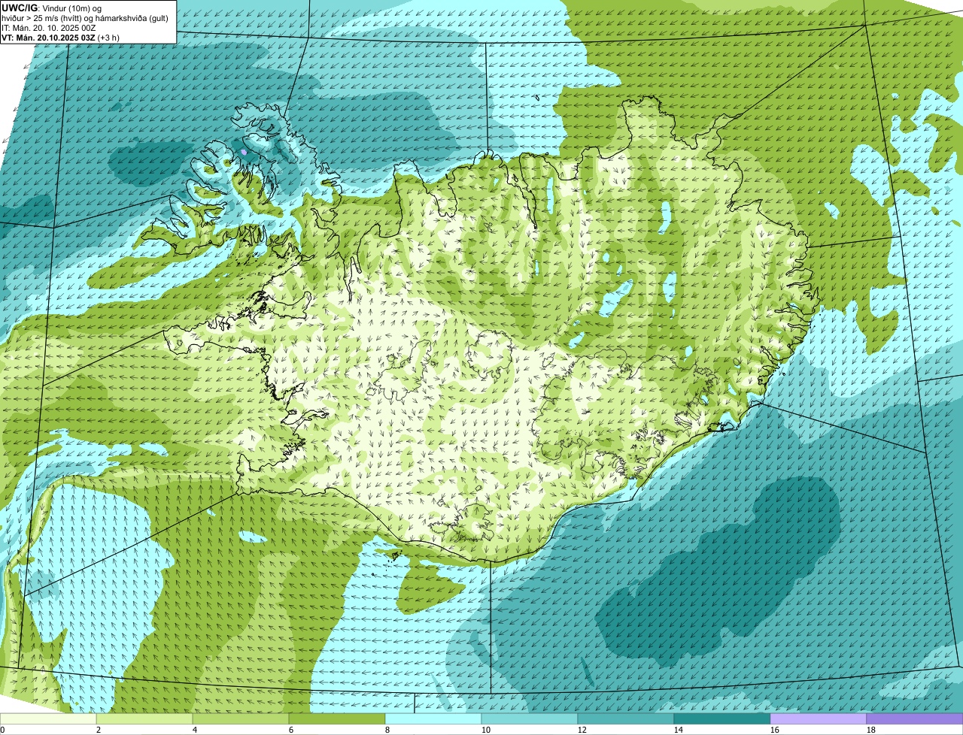Click the 6–8 m/s olive green legend swatch

[x=337, y=718]
